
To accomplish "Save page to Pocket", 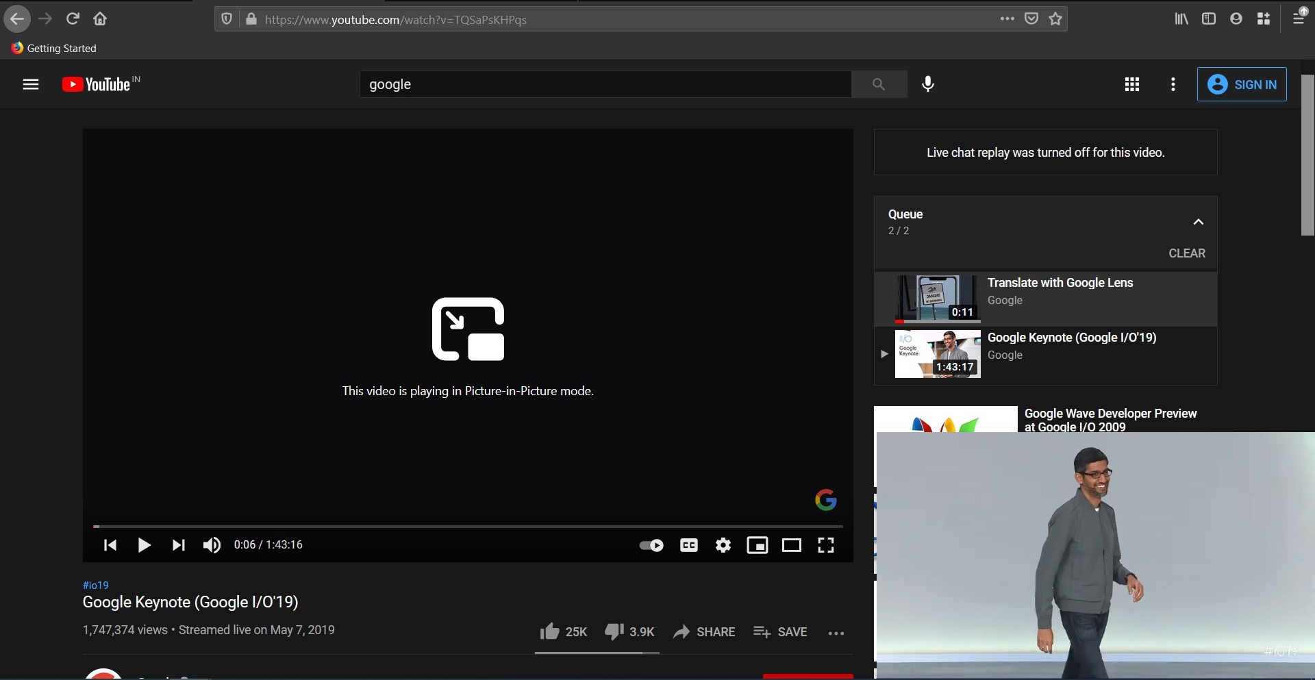I will click(1031, 18).
